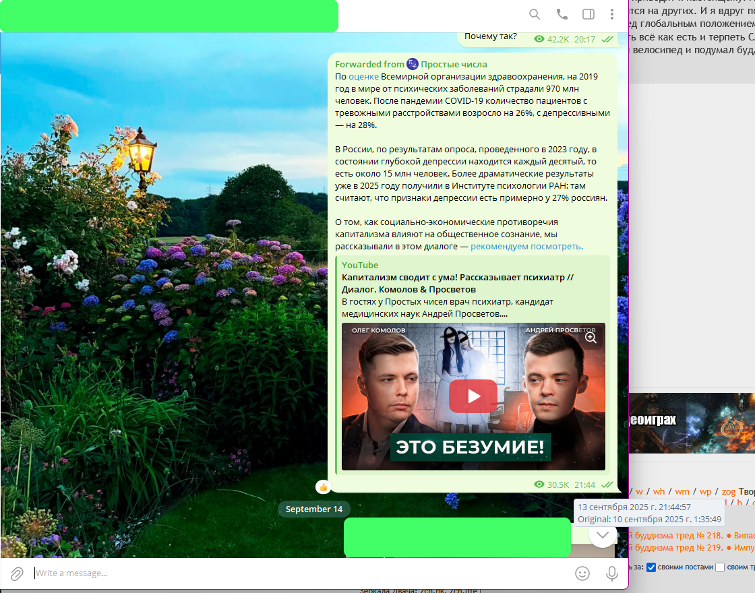The width and height of the screenshot is (755, 593).
Task: Click the eye views icon next to 42.2K
Action: (539, 40)
